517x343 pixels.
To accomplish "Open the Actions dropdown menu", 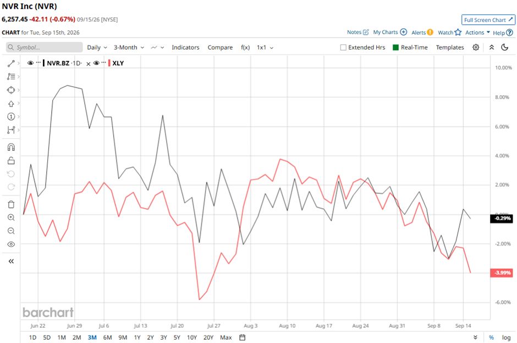I will tap(477, 32).
